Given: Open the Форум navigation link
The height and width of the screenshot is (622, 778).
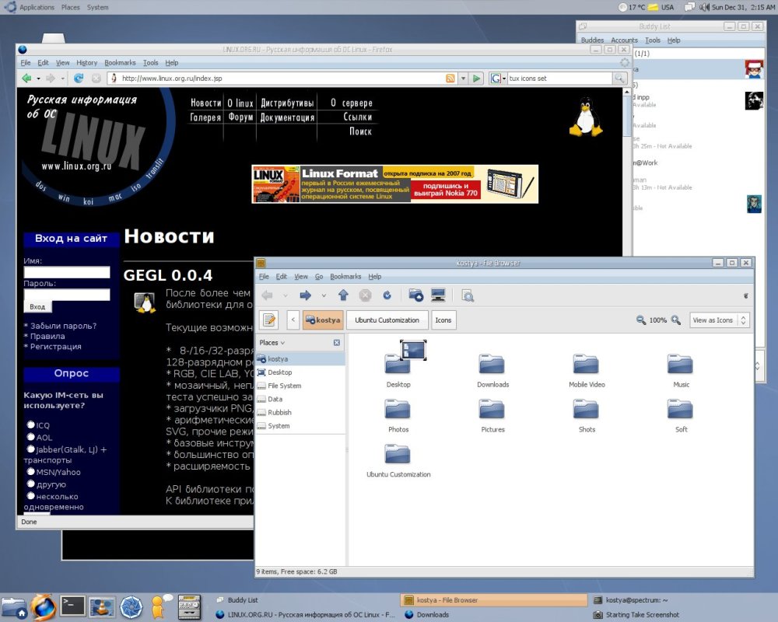Looking at the screenshot, I should click(x=240, y=117).
